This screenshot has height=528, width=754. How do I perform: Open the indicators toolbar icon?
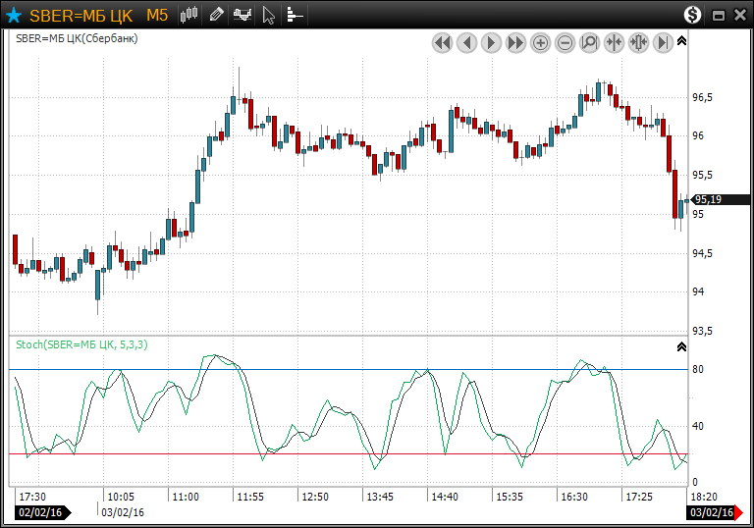(x=242, y=15)
